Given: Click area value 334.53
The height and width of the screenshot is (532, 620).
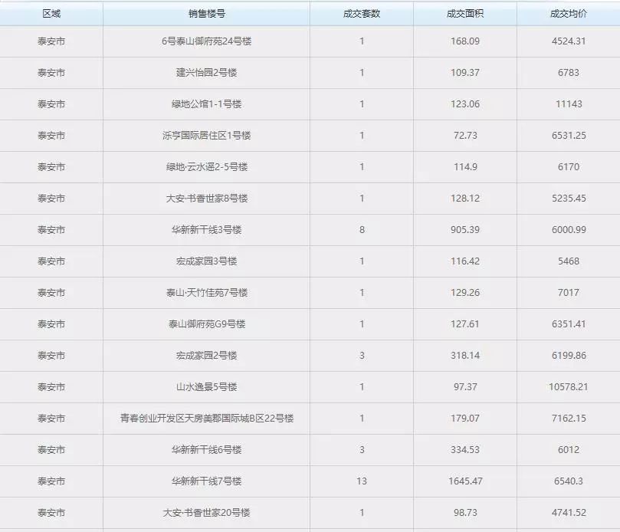Looking at the screenshot, I should [x=465, y=450].
